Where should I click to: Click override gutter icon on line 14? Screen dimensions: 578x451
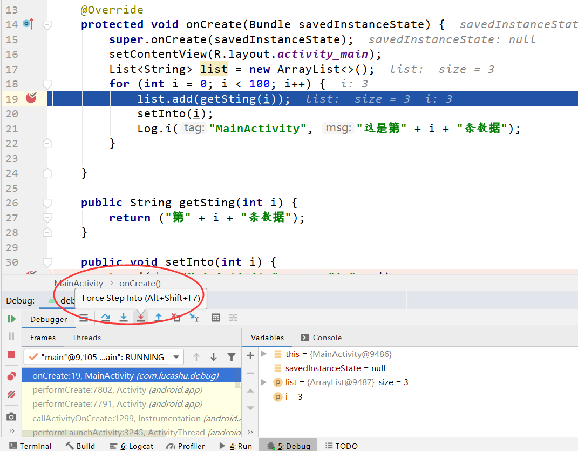29,24
